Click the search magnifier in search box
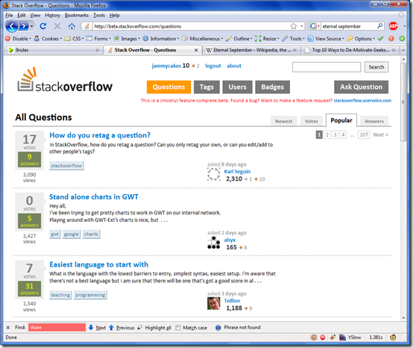 [x=379, y=26]
